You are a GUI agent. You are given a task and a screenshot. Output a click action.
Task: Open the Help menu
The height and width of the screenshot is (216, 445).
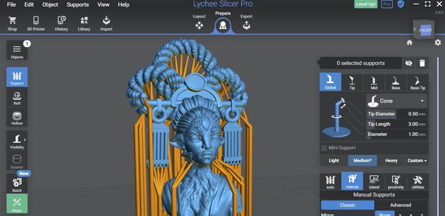click(x=124, y=5)
